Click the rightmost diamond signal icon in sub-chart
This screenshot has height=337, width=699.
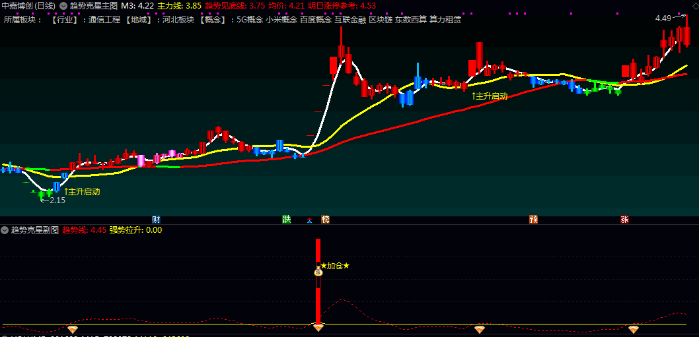pyautogui.click(x=634, y=330)
